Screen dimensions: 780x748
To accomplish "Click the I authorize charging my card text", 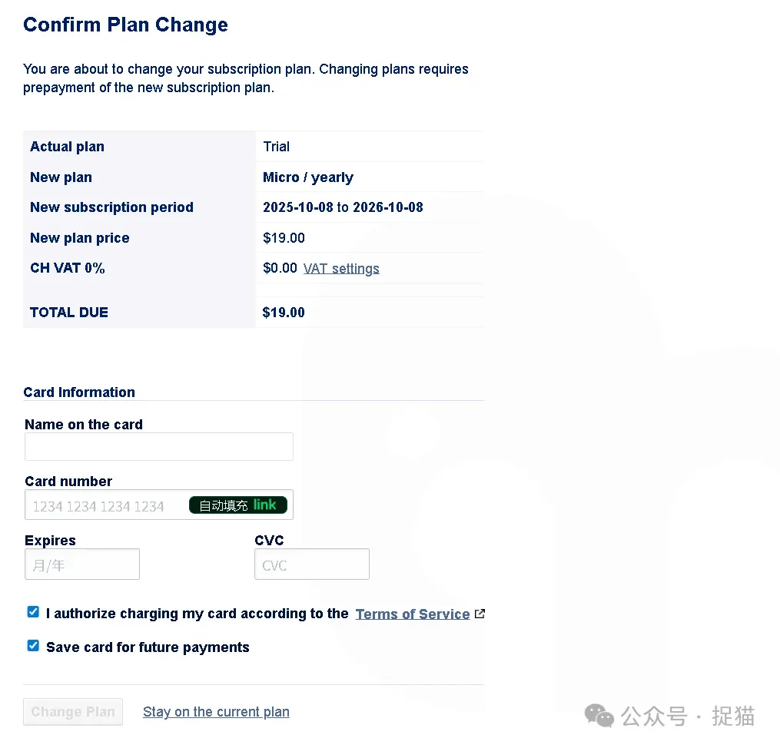I will coord(197,614).
